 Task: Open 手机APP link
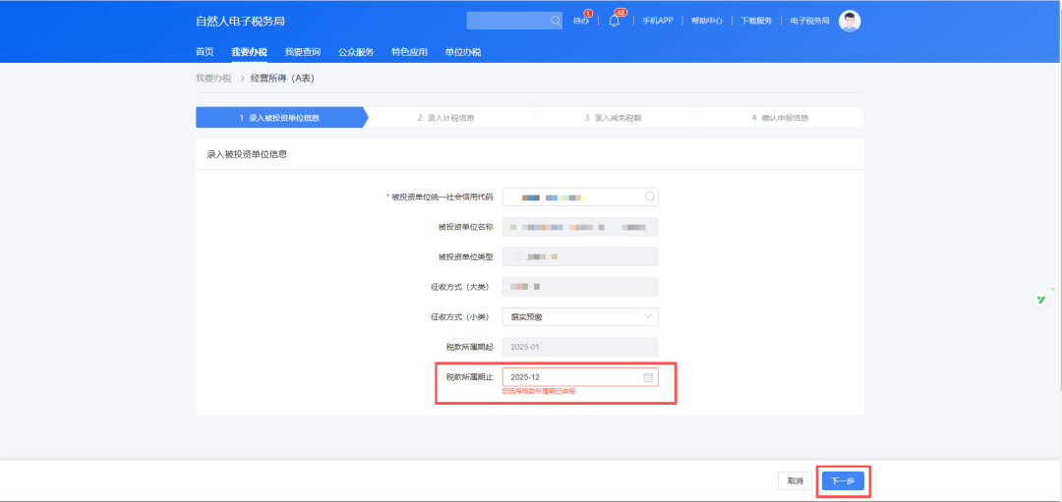tap(658, 21)
